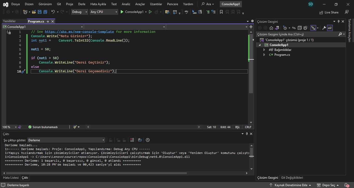
Task: Click Home icon in Solution Explorer toolbar
Action: 271,28
